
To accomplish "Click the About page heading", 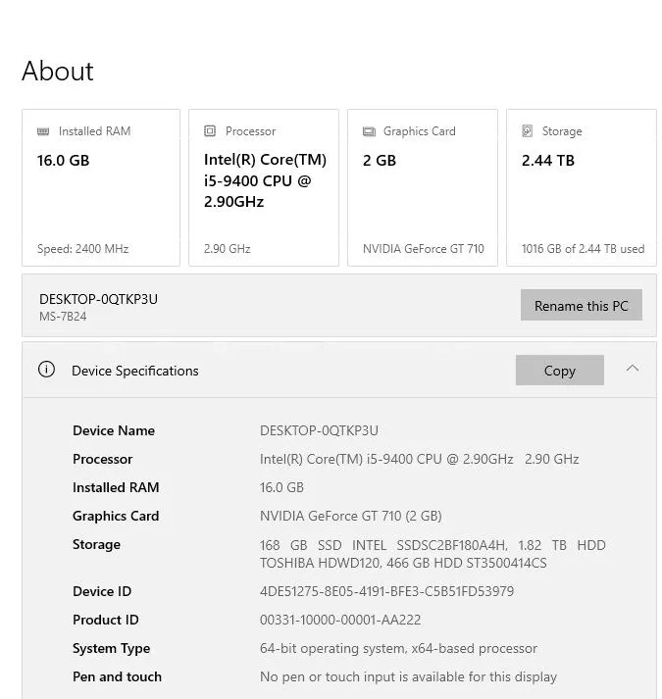I will pos(58,71).
